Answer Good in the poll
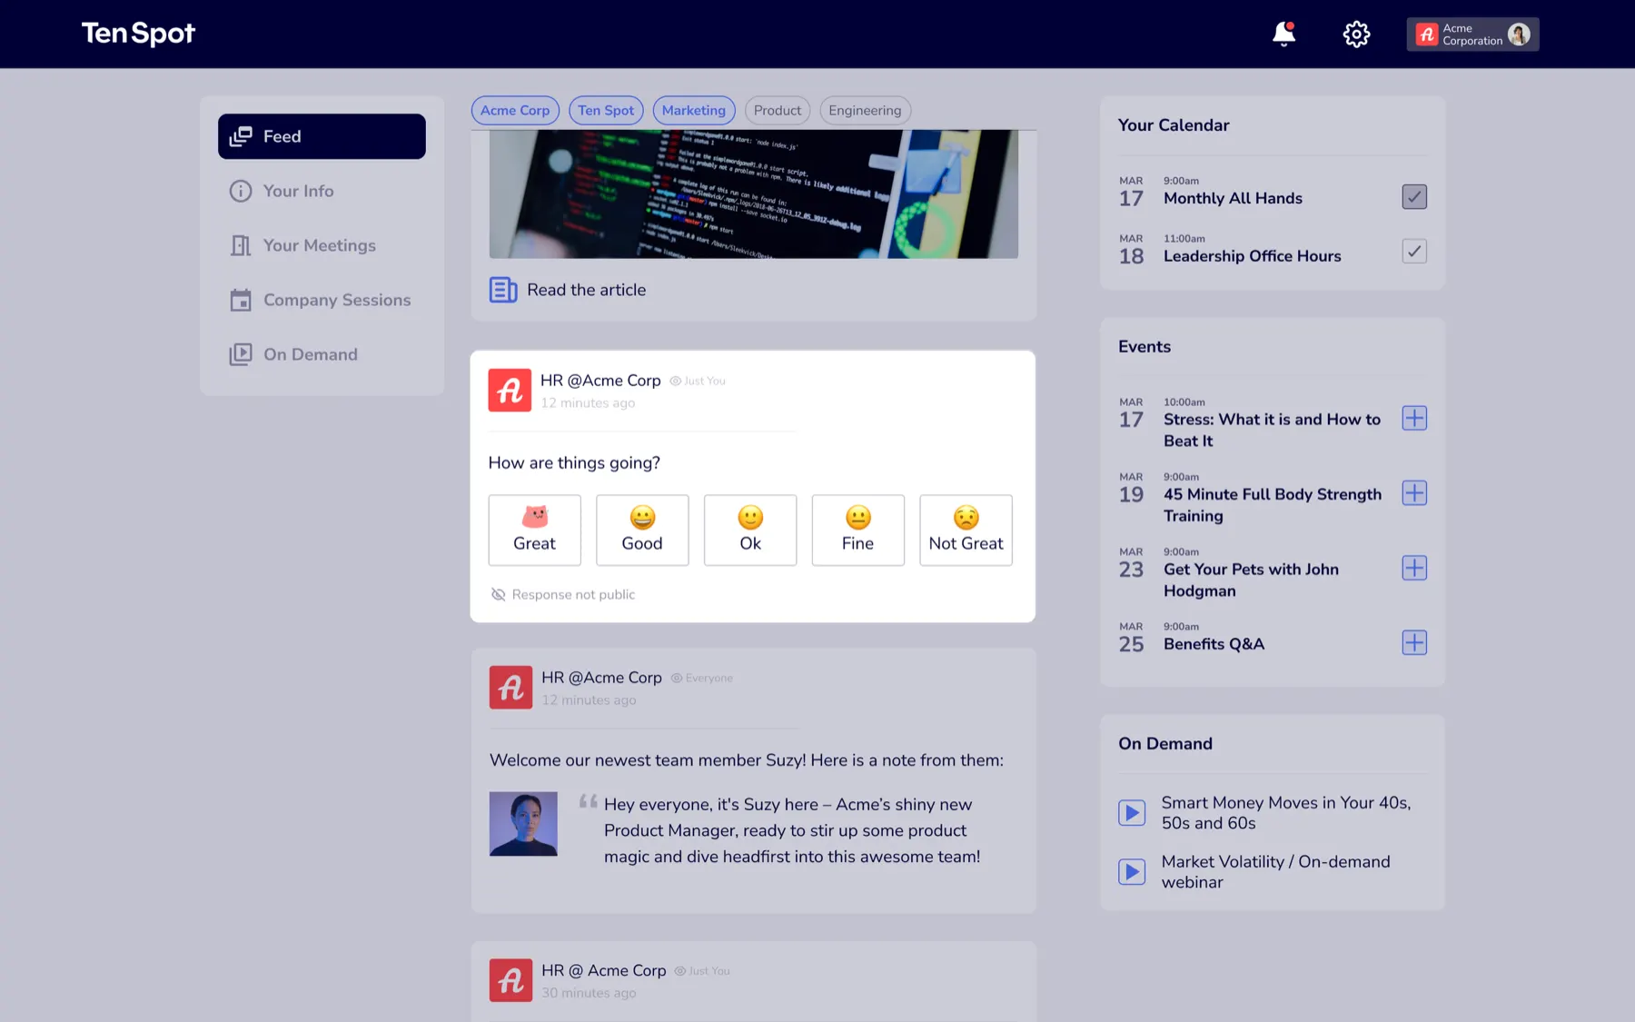This screenshot has width=1635, height=1022. click(x=642, y=531)
